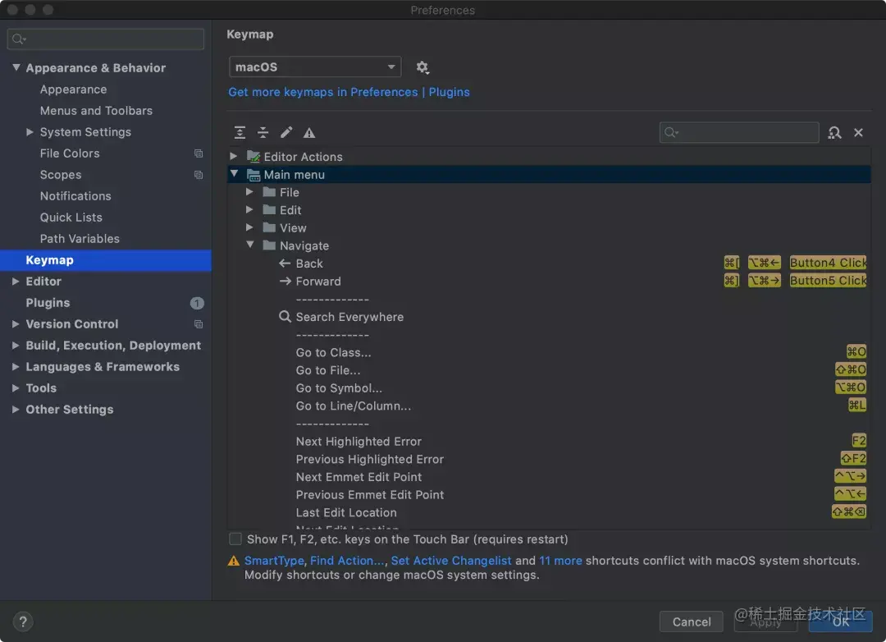Click the Cancel button
The width and height of the screenshot is (886, 642).
click(691, 621)
